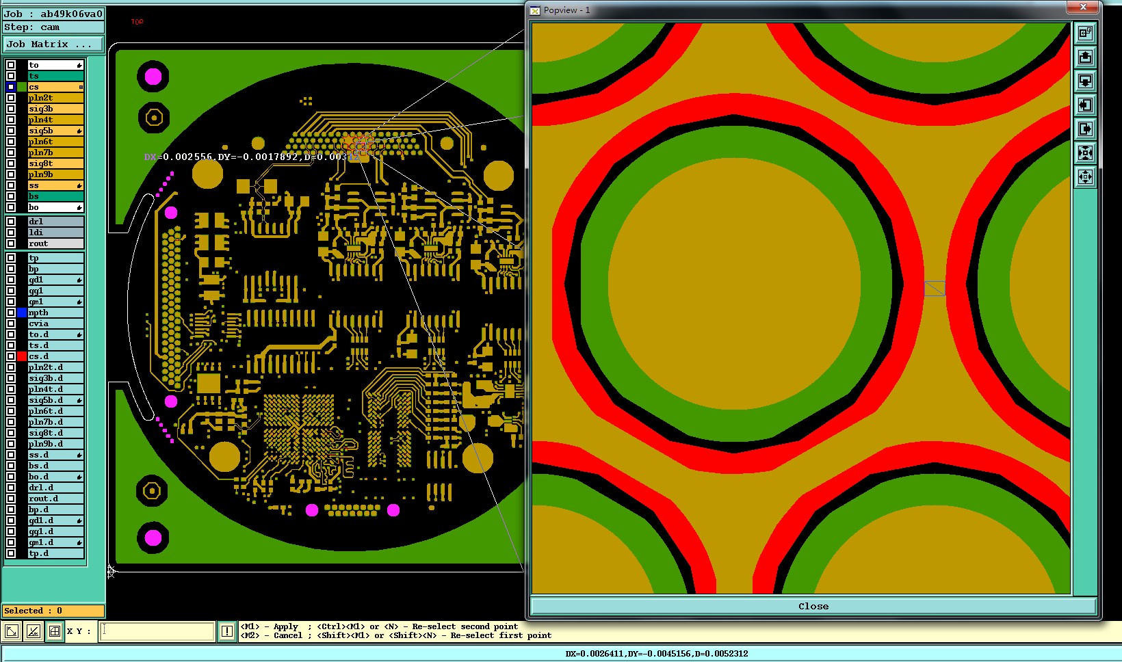
Task: Check the box for layer pln2t
Action: (11, 98)
